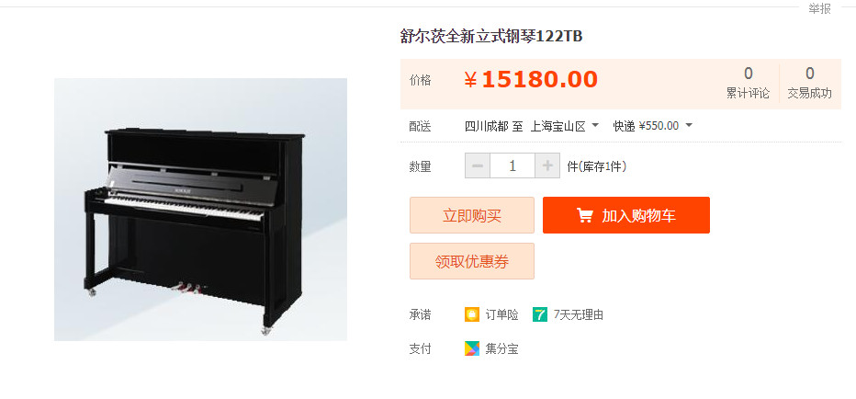Click the shopping cart icon

pos(585,215)
